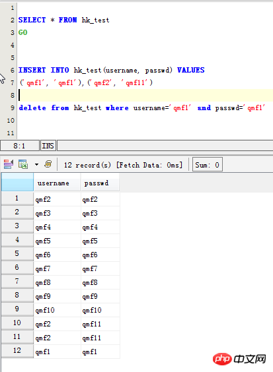Click the export to Excel icon
The height and width of the screenshot is (372, 273).
coord(23,164)
